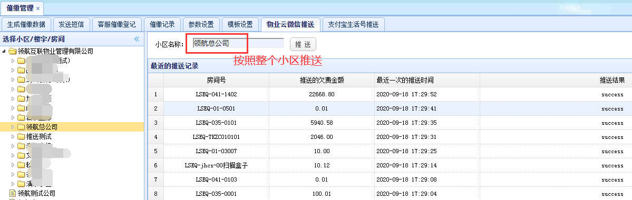Screen dimensions: 632x200
Task: Click success result in the LSEQ-035-0001 row
Action: click(612, 194)
